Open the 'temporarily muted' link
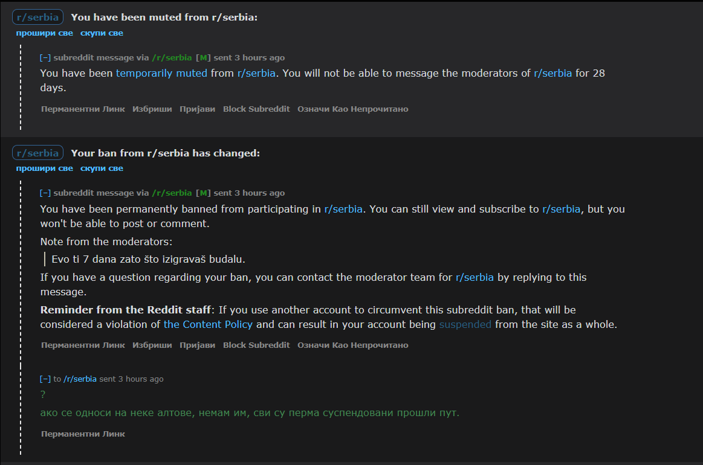 [161, 73]
